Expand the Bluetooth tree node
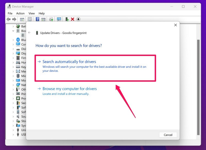This screenshot has height=150, width=206. pos(13,40)
